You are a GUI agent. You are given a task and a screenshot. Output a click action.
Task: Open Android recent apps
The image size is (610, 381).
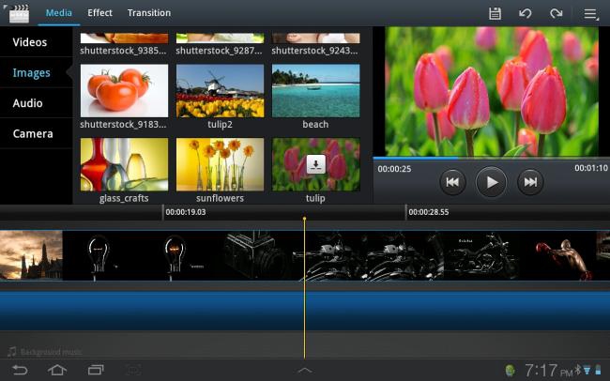point(96,370)
